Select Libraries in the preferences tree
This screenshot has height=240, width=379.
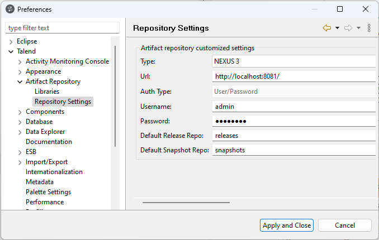coord(47,92)
